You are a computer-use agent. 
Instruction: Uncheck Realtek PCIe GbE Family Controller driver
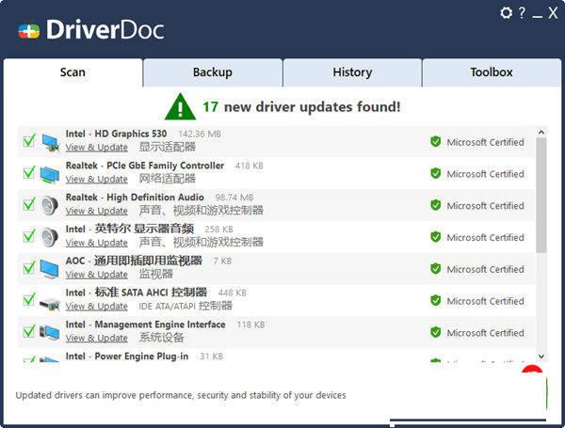pos(29,172)
